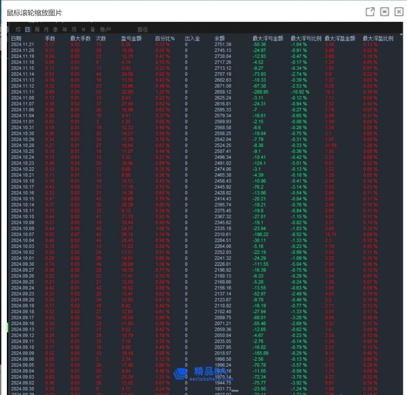Sort by 盈亏金额 column header
The height and width of the screenshot is (395, 407).
(x=131, y=38)
